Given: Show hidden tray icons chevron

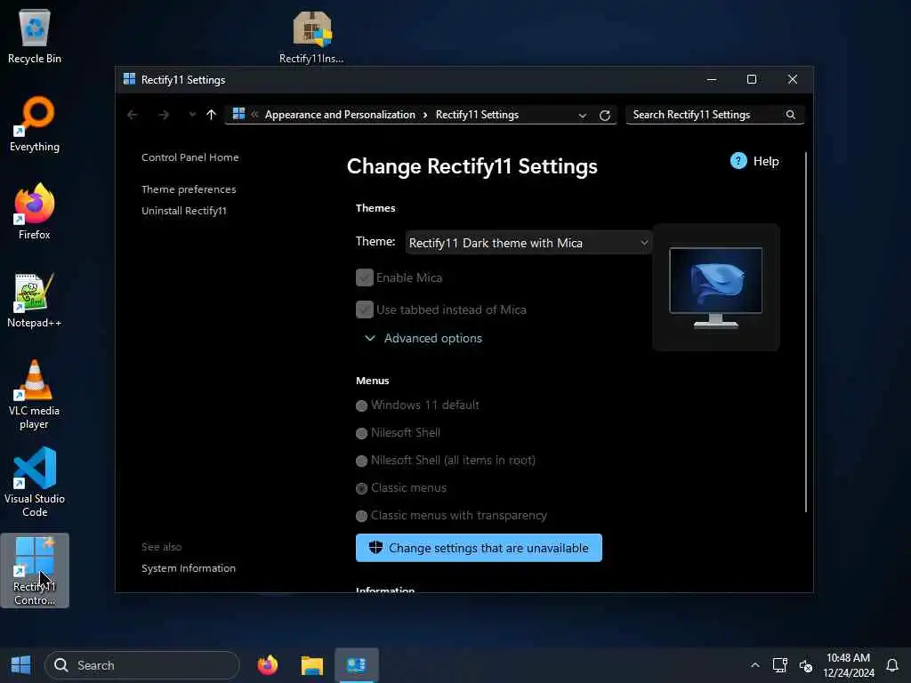Looking at the screenshot, I should (x=754, y=665).
